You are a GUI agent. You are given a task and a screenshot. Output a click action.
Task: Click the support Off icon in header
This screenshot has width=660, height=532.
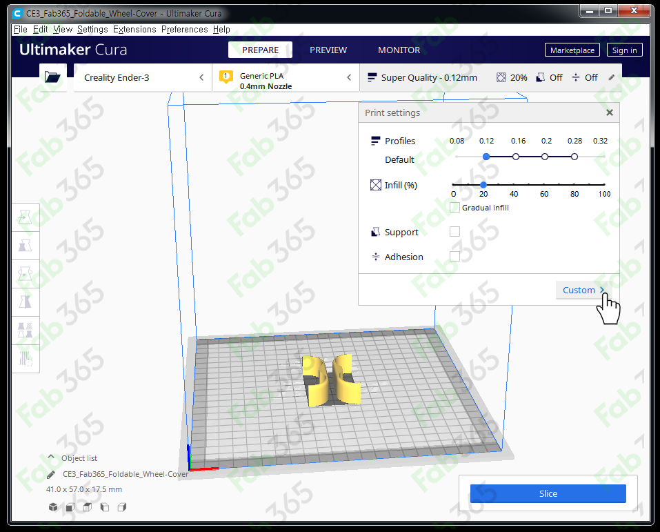pos(541,77)
